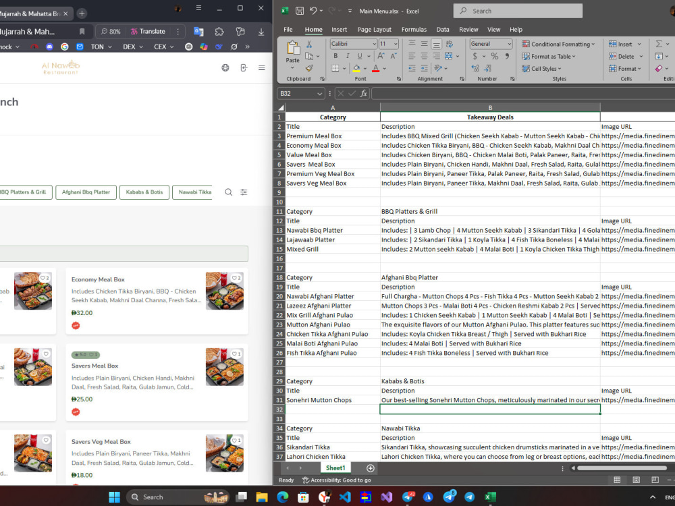Switch to Review ribbon tab
675x506 pixels.
point(468,29)
